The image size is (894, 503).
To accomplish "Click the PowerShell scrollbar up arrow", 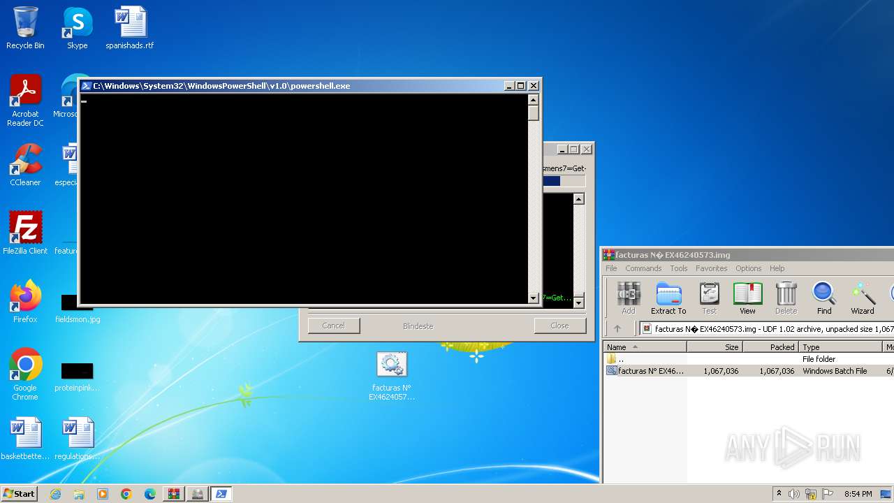I will [x=534, y=99].
